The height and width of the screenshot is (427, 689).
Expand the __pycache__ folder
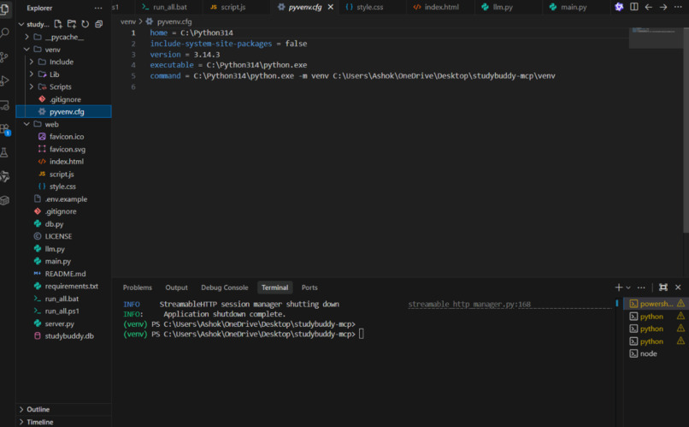click(26, 37)
